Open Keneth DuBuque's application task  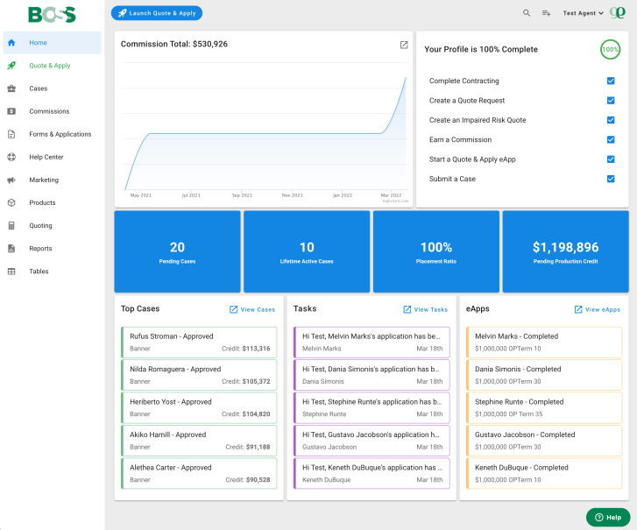[x=372, y=474]
